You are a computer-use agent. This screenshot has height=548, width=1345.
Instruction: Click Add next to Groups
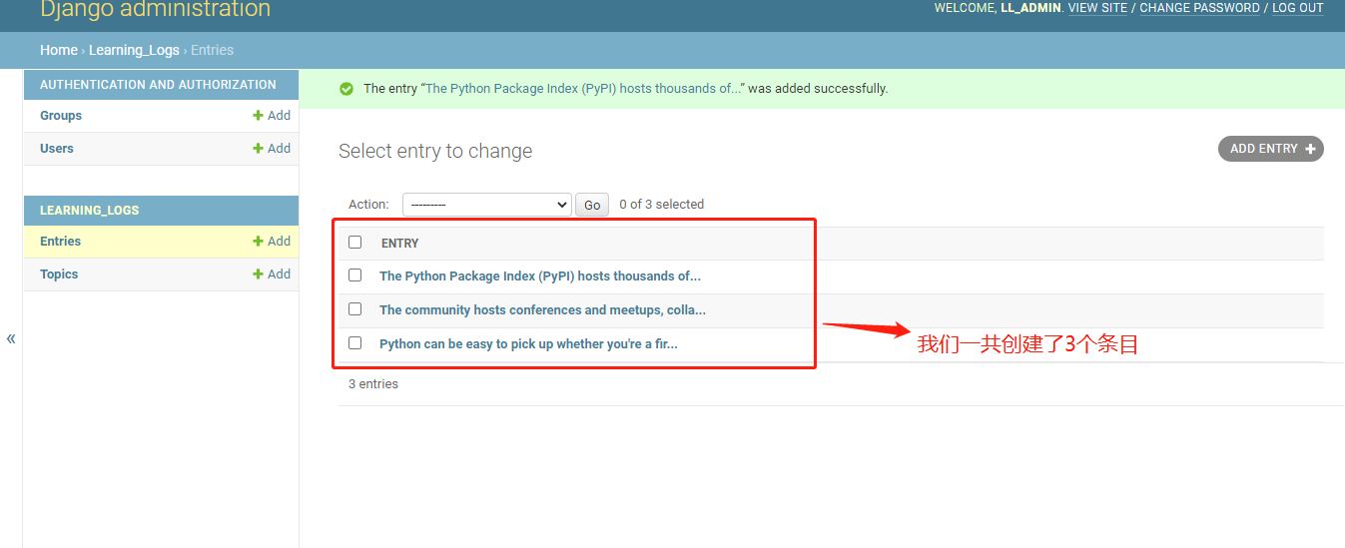[x=272, y=116]
